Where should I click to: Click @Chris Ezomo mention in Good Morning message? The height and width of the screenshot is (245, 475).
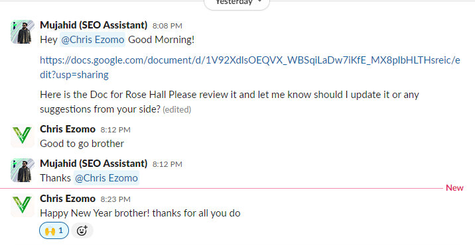[92, 40]
